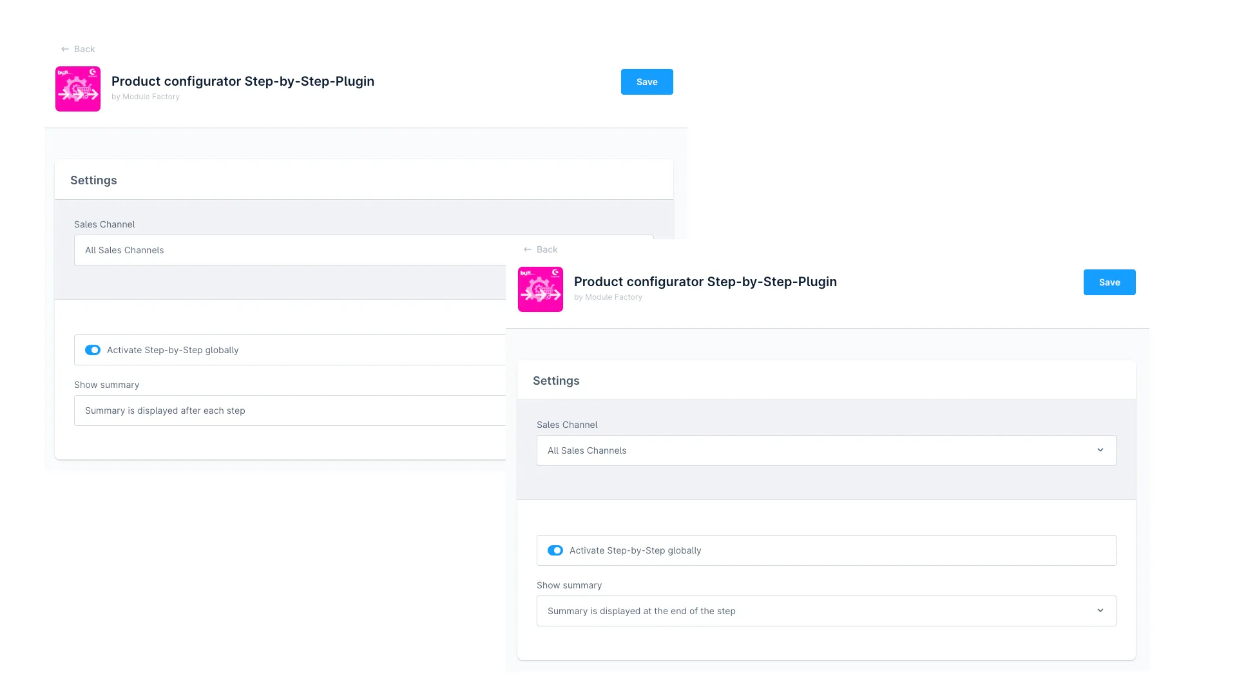Click the back arrow icon in the front window
The width and height of the screenshot is (1237, 696).
click(x=528, y=249)
